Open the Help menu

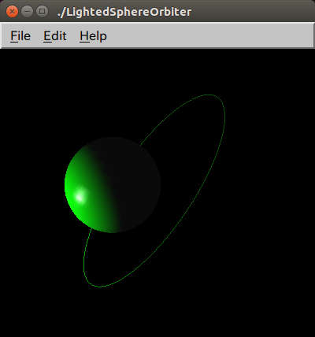click(93, 36)
